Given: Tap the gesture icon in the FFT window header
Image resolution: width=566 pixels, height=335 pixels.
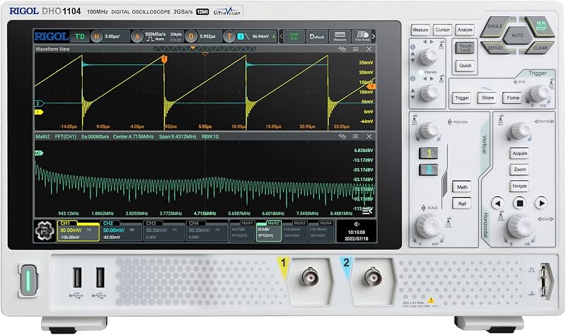Looking at the screenshot, I should pos(342,136).
